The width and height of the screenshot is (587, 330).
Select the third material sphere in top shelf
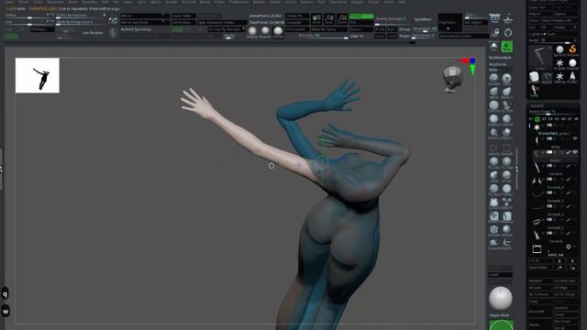(278, 31)
